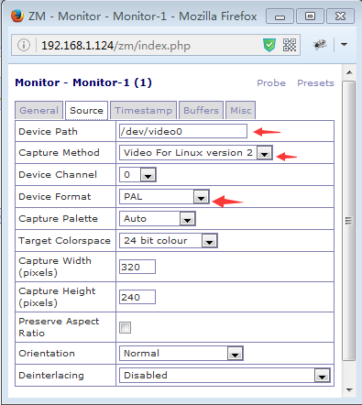Click the Firefox logo in title bar
The height and width of the screenshot is (405, 362).
coord(17,16)
